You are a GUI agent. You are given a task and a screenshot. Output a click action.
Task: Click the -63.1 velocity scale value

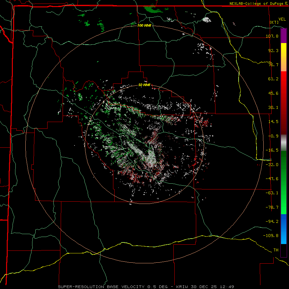tap(272, 193)
